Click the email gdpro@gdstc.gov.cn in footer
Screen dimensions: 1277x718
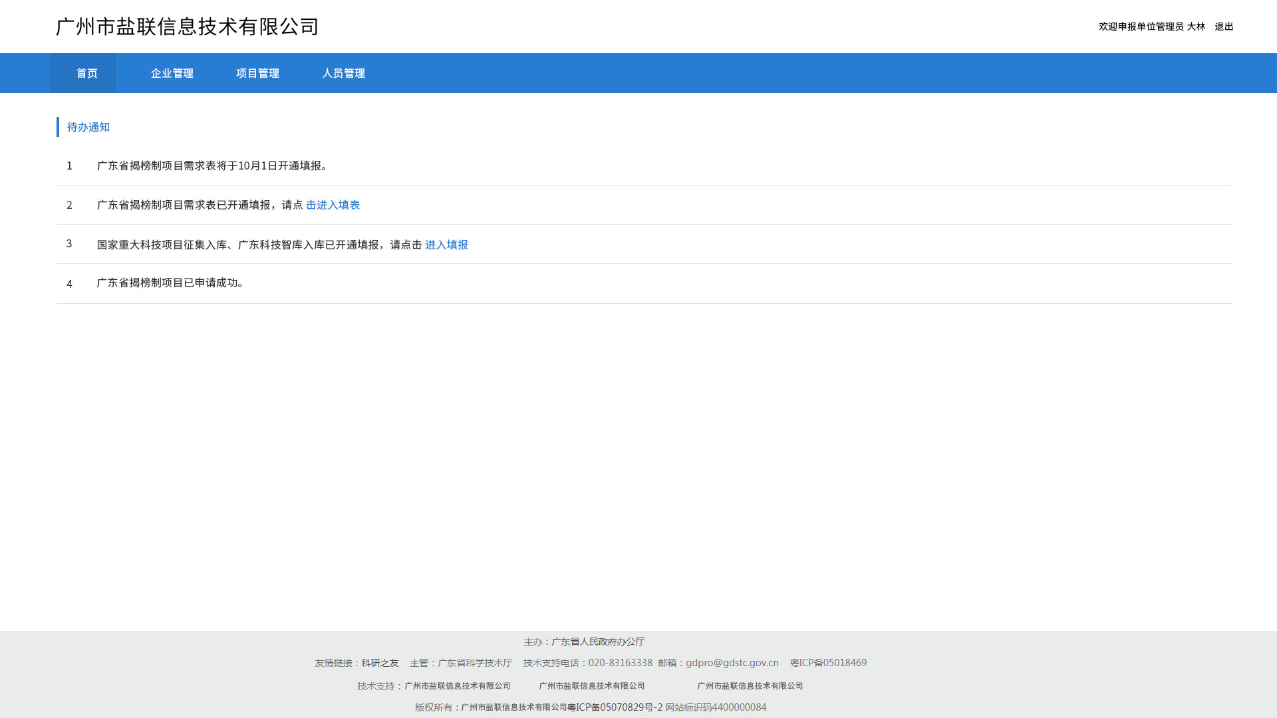732,663
